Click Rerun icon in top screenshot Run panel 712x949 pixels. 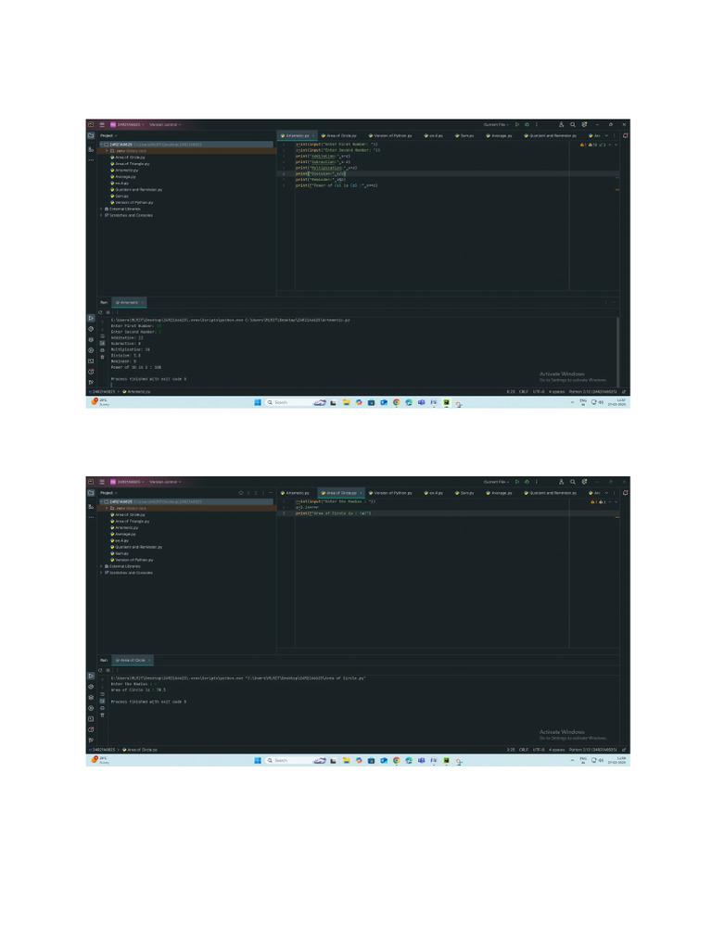[100, 312]
